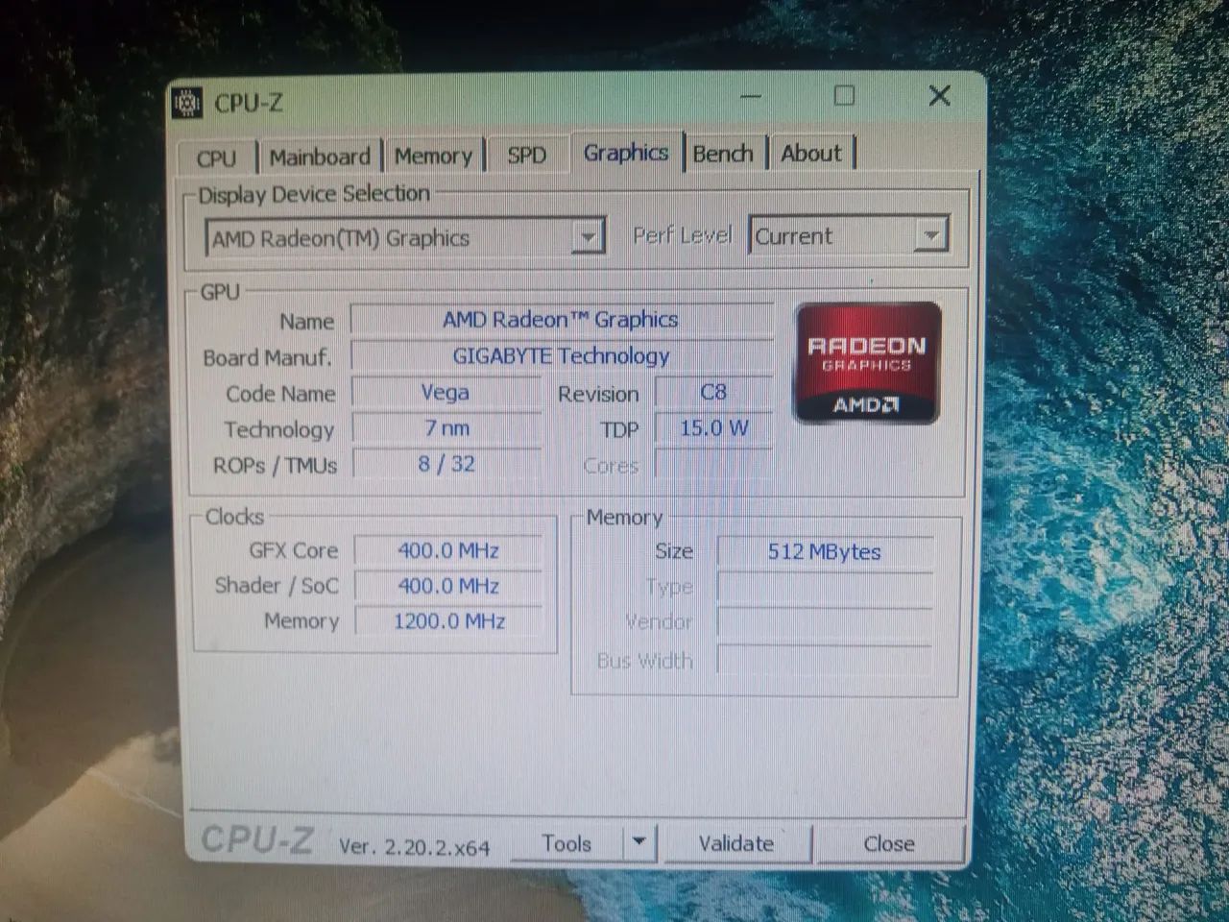The image size is (1229, 922).
Task: Click the Tools button
Action: 566,843
